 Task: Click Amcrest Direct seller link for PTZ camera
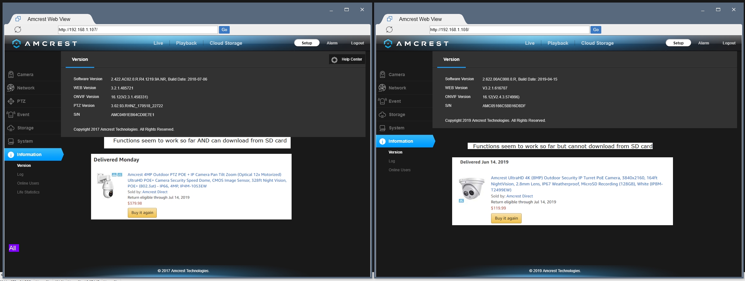155,192
